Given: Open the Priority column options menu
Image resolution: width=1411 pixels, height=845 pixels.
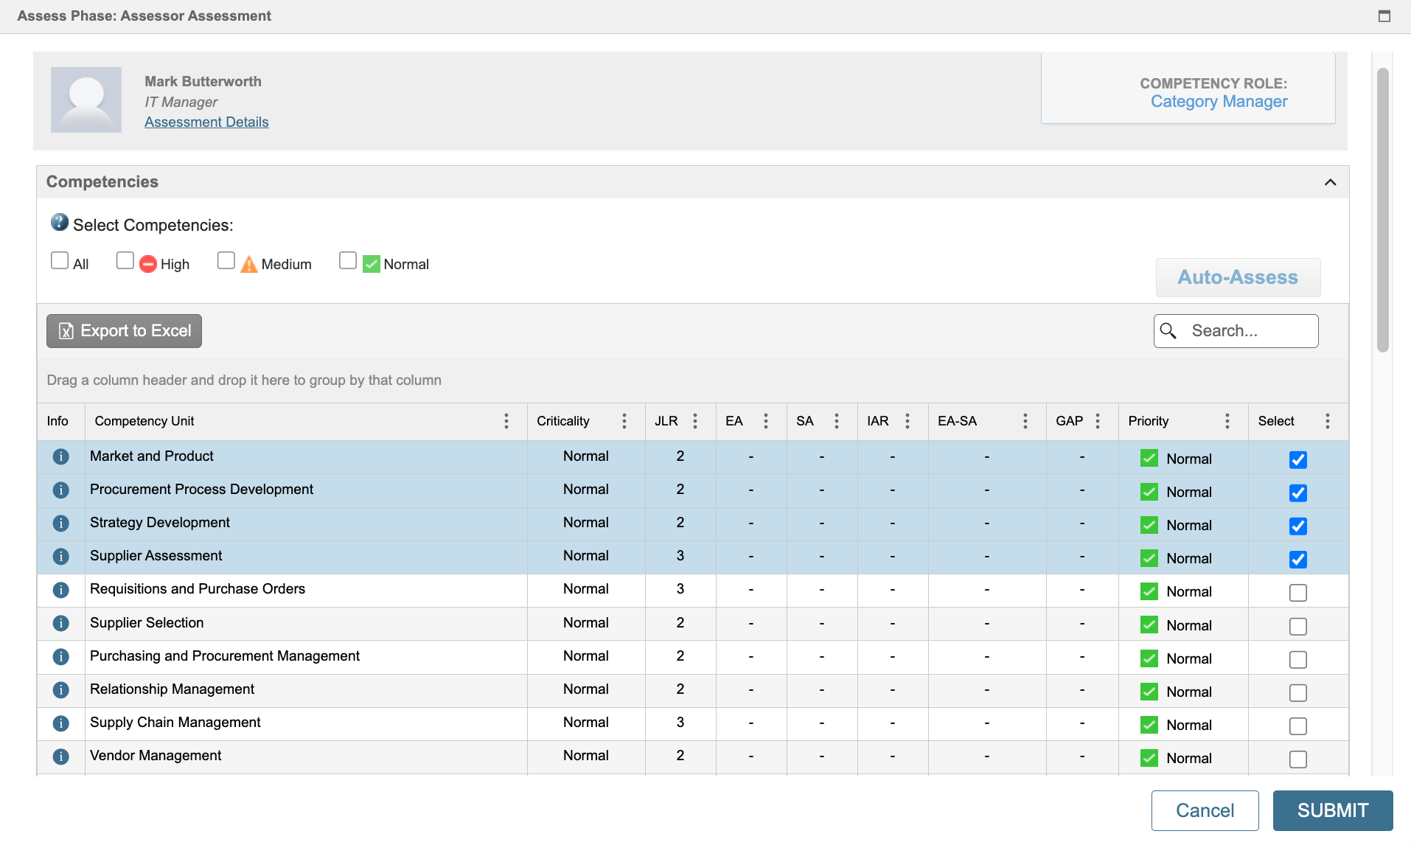Looking at the screenshot, I should [1227, 421].
